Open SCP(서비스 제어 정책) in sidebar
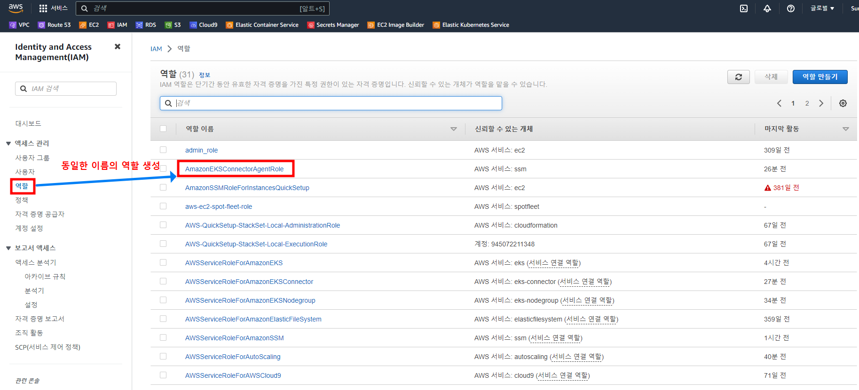859x390 pixels. pos(48,347)
